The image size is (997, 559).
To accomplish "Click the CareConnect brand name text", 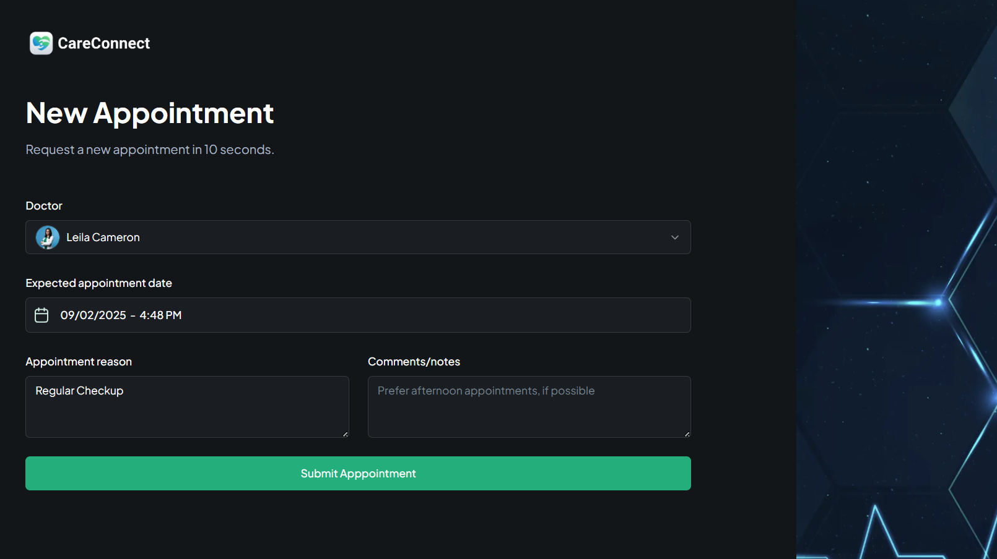I will (103, 43).
